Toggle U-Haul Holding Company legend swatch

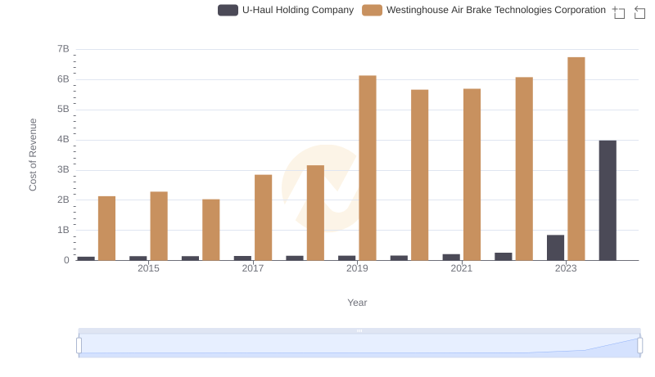(228, 10)
